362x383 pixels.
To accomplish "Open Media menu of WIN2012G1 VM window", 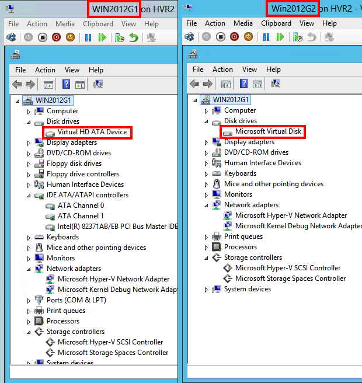I will point(65,24).
